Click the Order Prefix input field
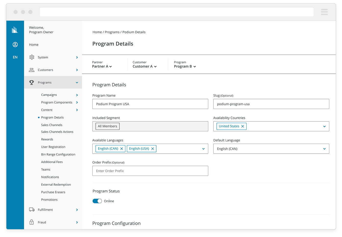The image size is (342, 237). pos(150,171)
